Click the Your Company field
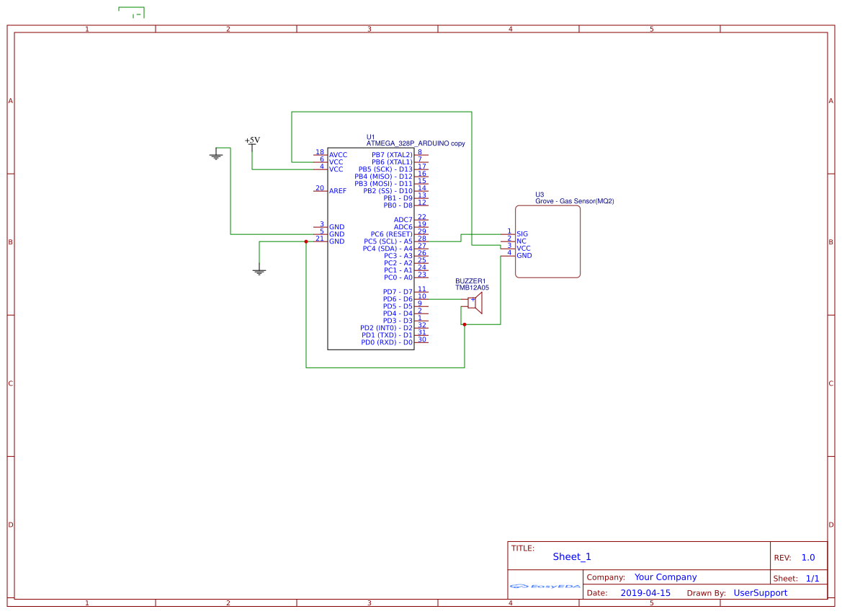This screenshot has width=842, height=614. pyautogui.click(x=666, y=577)
